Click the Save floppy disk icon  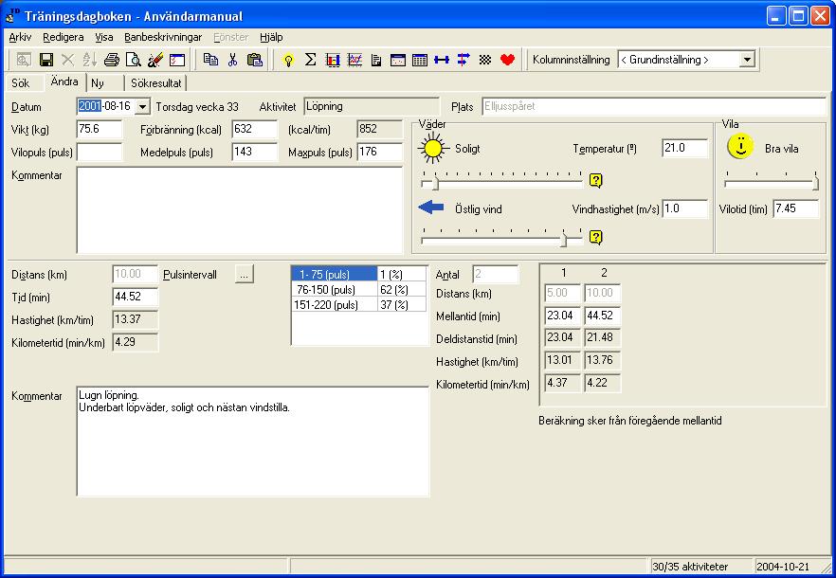(x=46, y=60)
